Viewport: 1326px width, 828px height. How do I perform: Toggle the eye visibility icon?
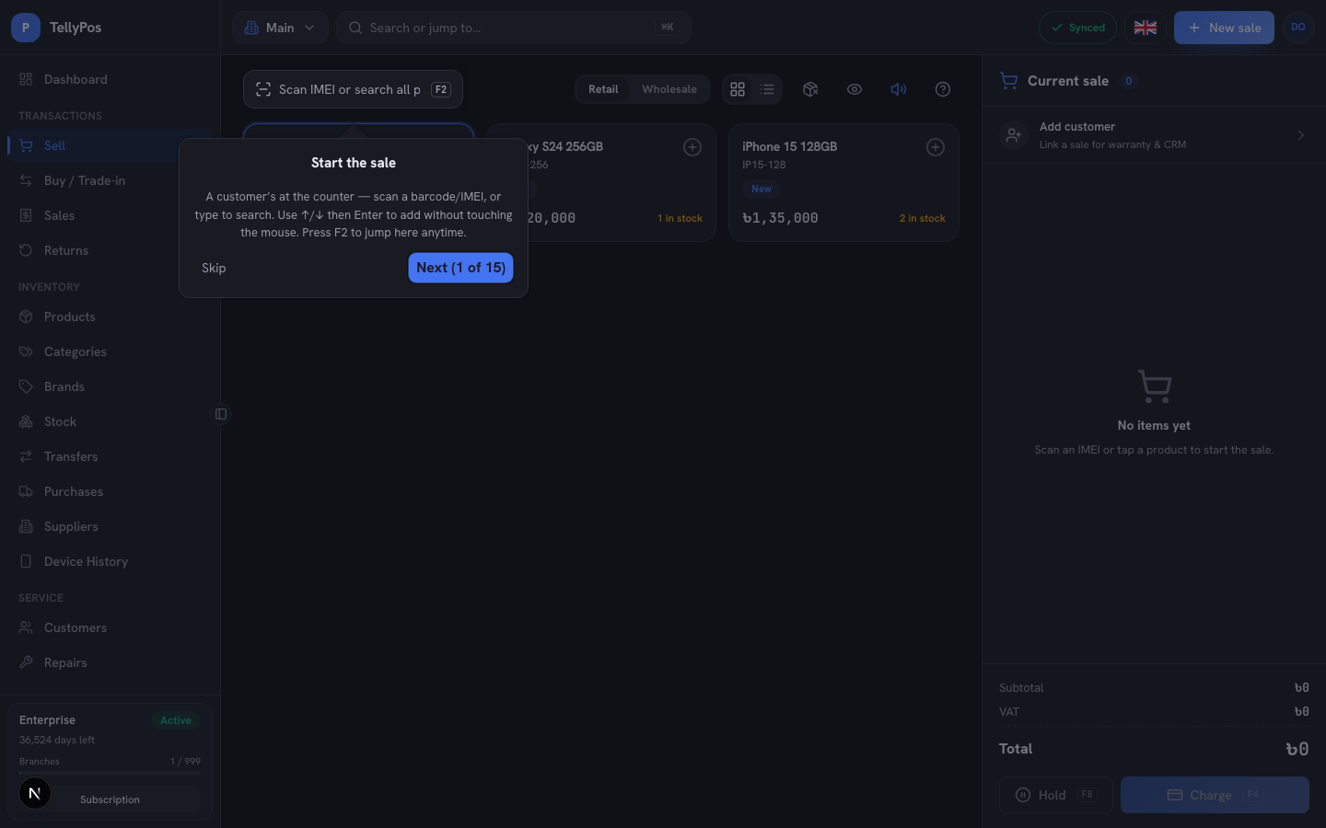[x=855, y=89]
